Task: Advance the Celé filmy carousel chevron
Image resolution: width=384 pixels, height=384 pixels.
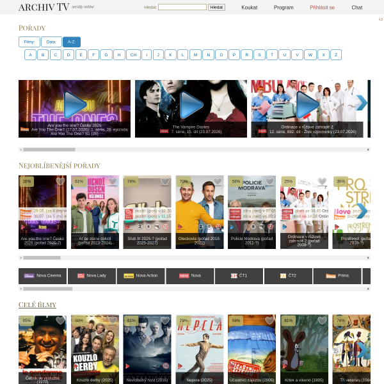Action: (x=362, y=349)
